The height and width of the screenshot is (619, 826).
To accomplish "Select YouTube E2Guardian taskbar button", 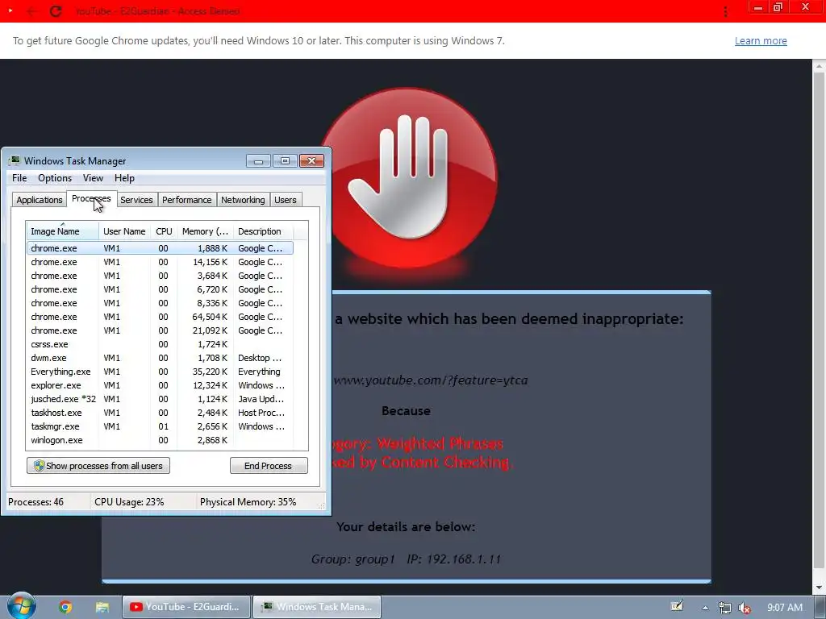I will (186, 607).
